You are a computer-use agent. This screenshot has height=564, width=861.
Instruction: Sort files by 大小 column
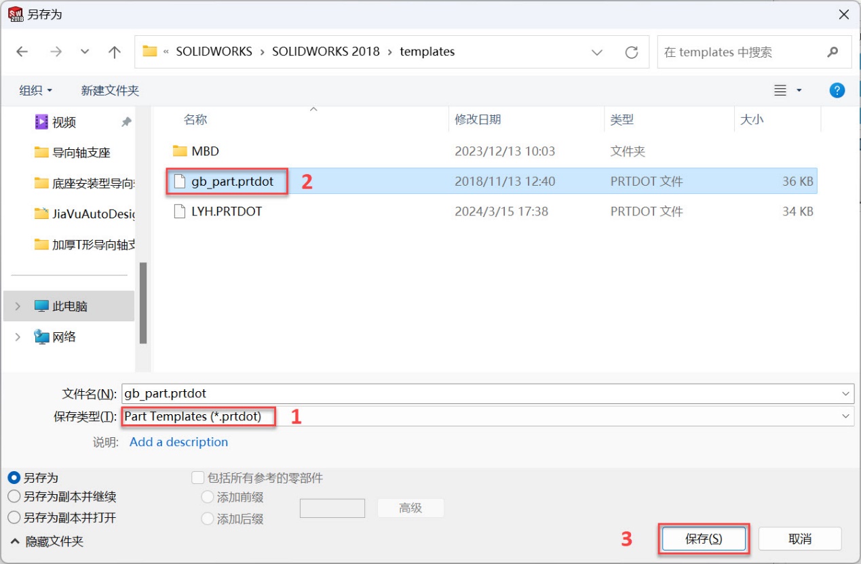[x=751, y=119]
